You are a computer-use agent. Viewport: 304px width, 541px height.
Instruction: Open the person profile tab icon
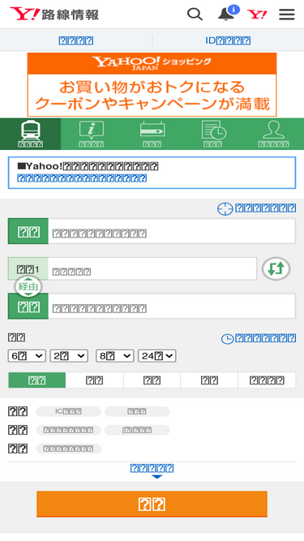point(274,134)
